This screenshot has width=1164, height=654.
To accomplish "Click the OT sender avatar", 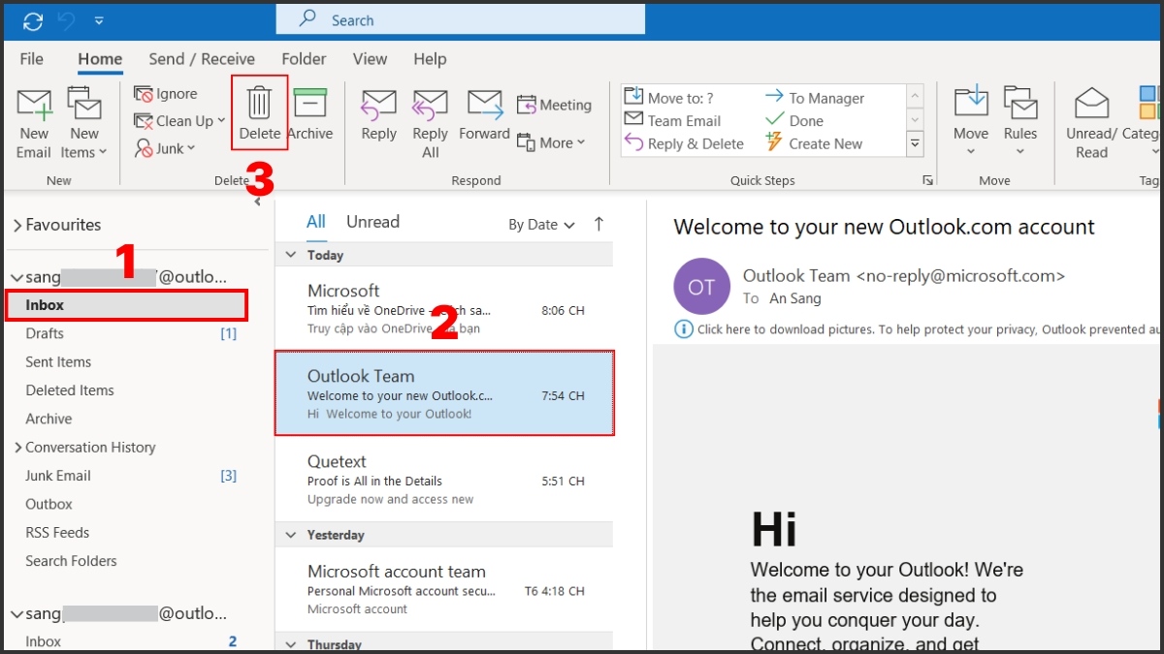I will click(x=701, y=287).
